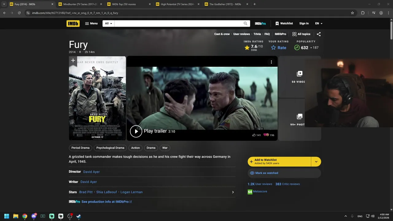393x221 pixels.
Task: Expand the Stars row chevron
Action: [233, 192]
